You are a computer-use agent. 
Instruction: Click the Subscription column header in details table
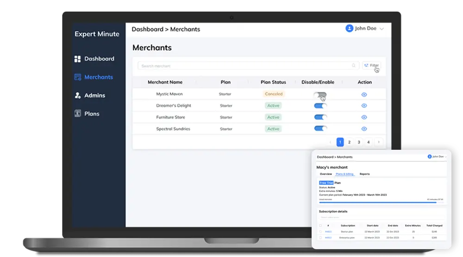pyautogui.click(x=348, y=226)
